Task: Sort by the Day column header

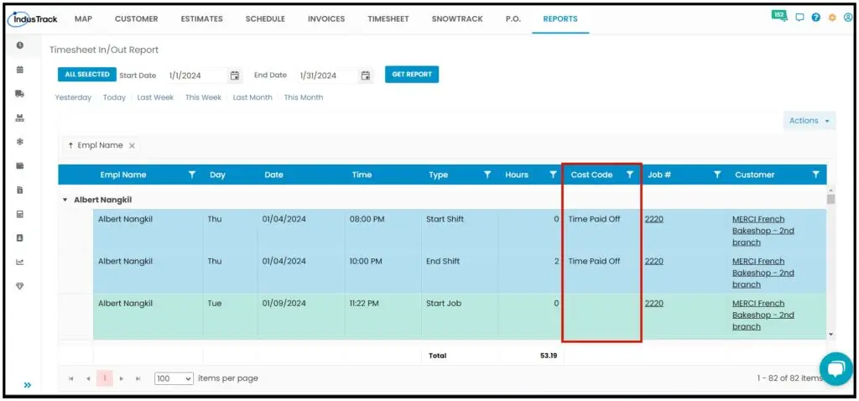Action: coord(217,174)
